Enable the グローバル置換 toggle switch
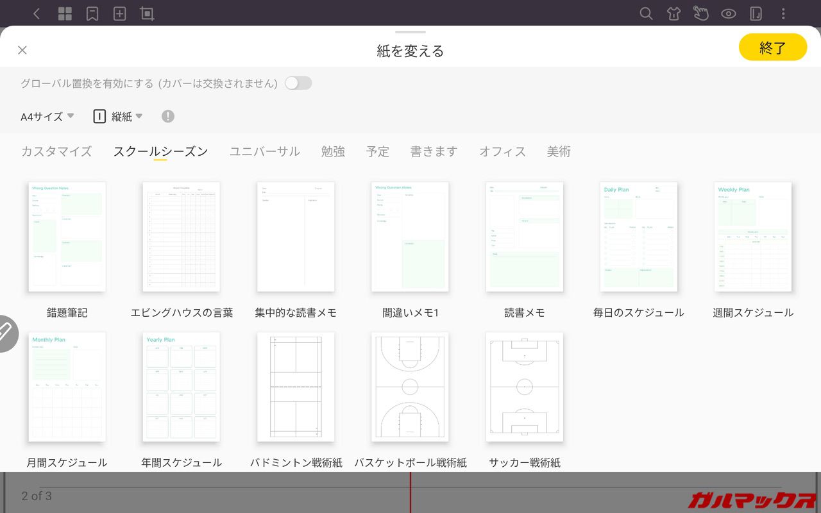This screenshot has height=513, width=821. click(298, 83)
